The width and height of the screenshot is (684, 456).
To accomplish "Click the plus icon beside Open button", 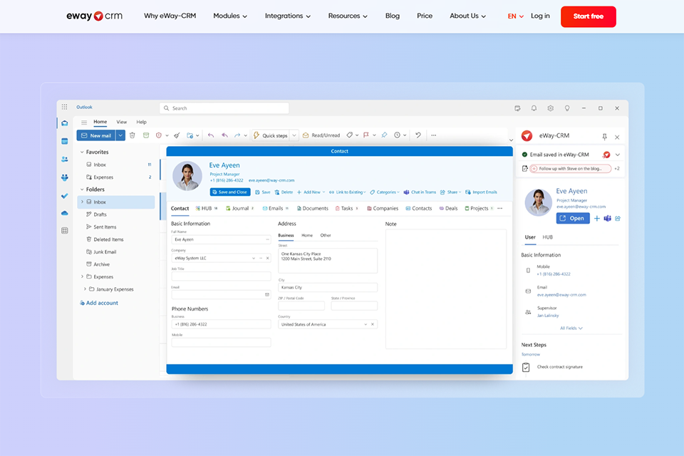I will coord(597,218).
